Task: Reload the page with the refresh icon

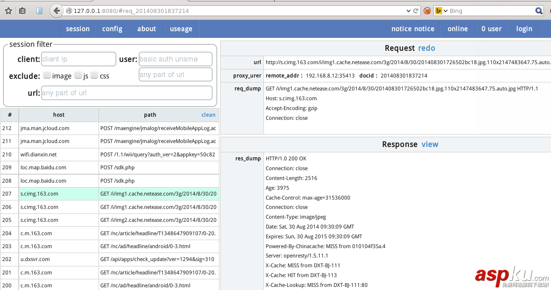Action: coord(416,11)
